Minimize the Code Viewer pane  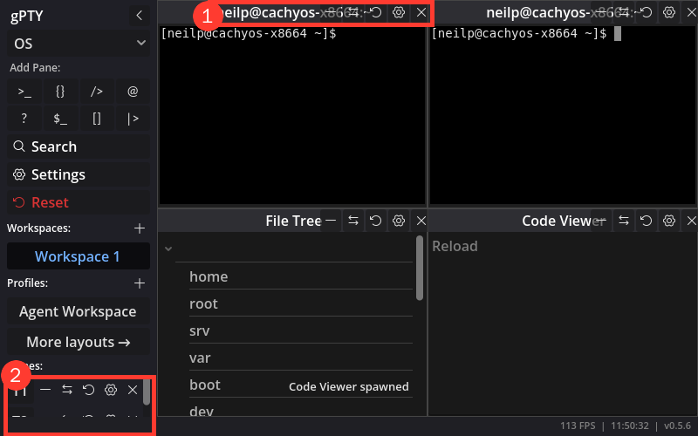click(601, 221)
